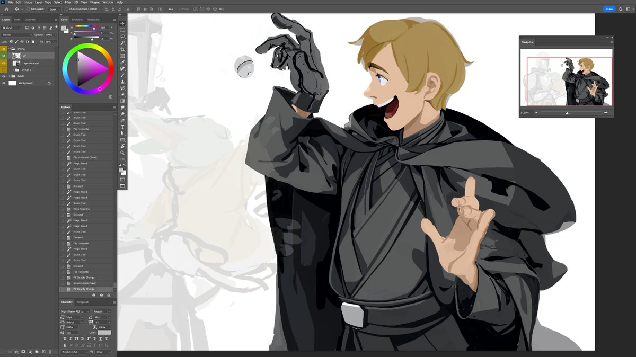Screen dimensions: 636x357
Task: Hide the Din layer
Action: pyautogui.click(x=4, y=56)
